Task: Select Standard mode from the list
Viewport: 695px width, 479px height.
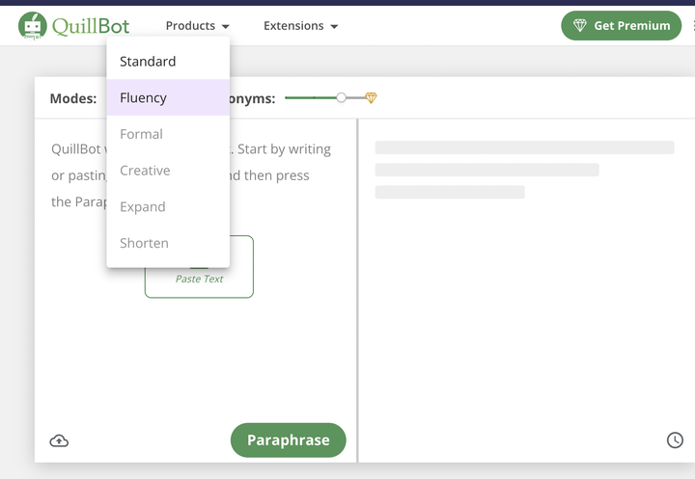Action: [x=148, y=62]
